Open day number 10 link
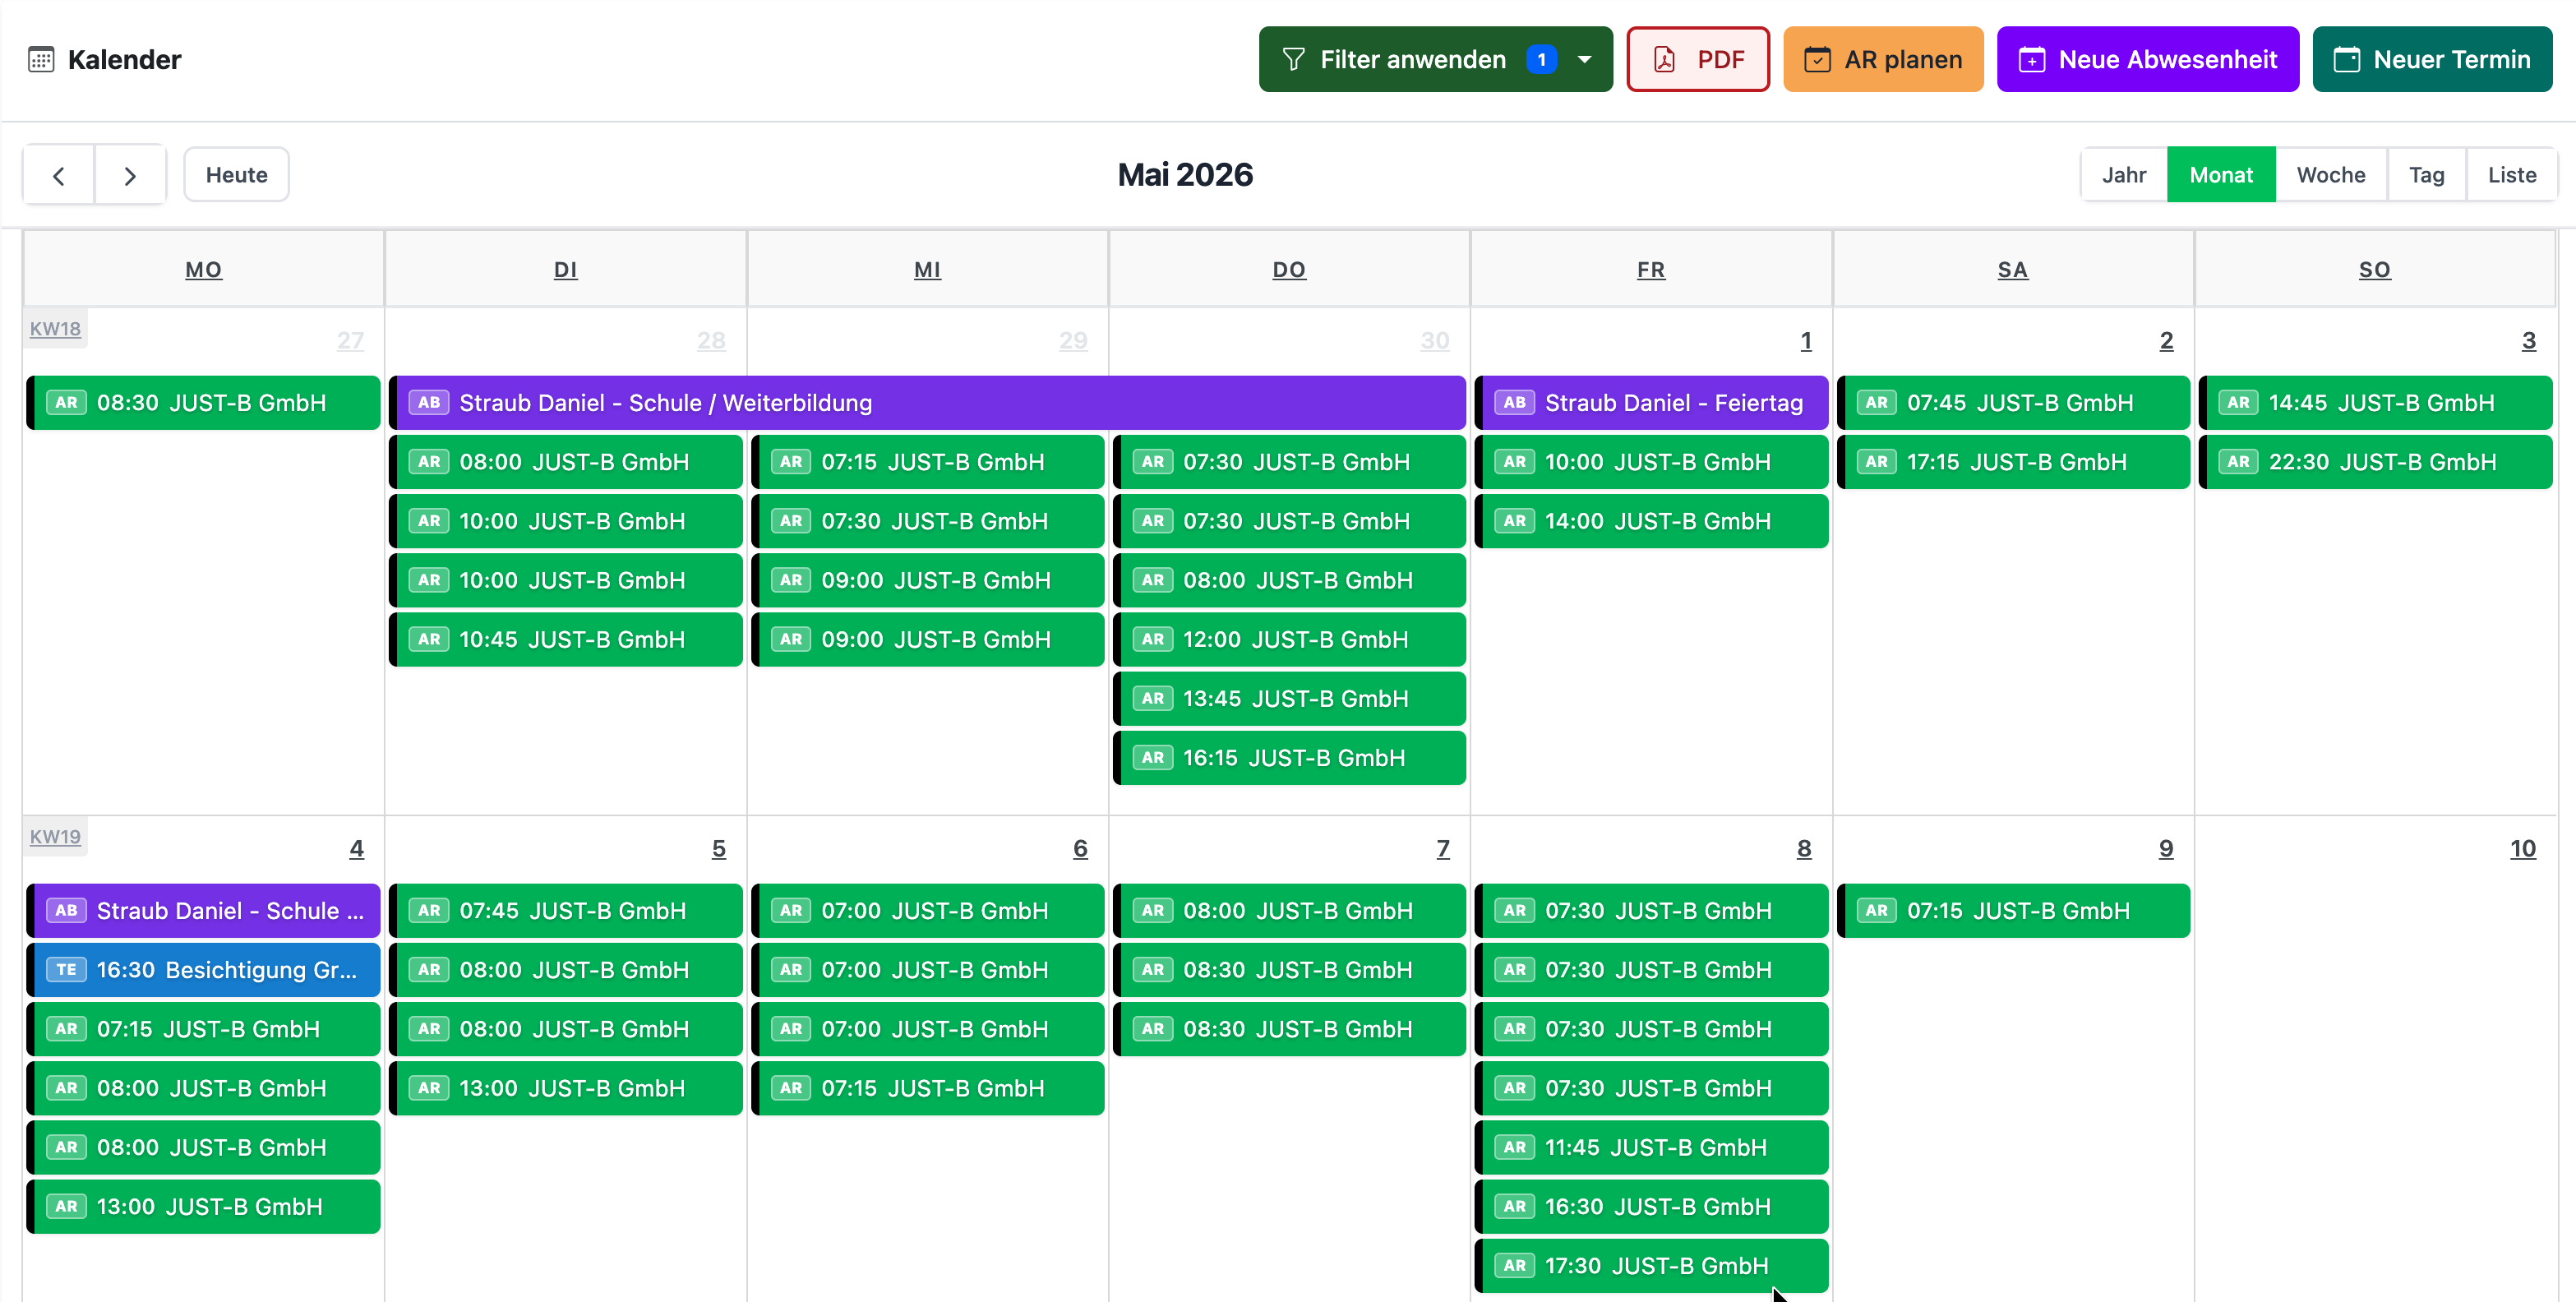2576x1302 pixels. click(2522, 849)
